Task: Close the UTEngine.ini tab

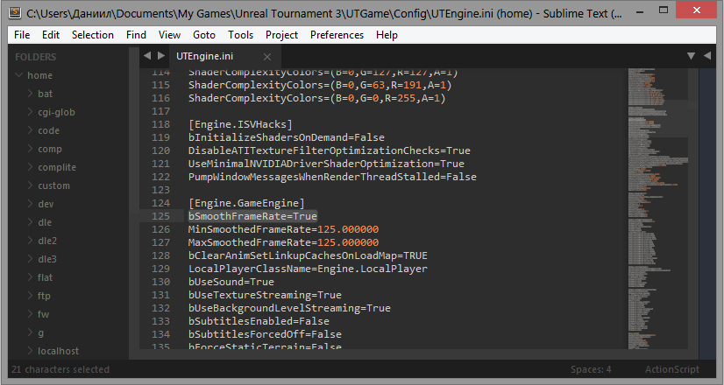Action: pyautogui.click(x=266, y=57)
